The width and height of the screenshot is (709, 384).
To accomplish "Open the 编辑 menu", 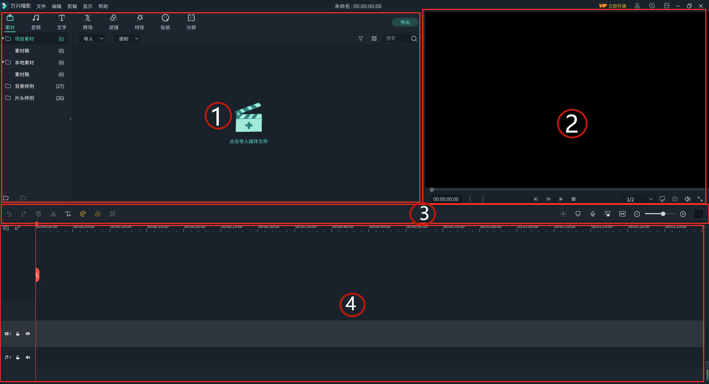I will pos(57,6).
